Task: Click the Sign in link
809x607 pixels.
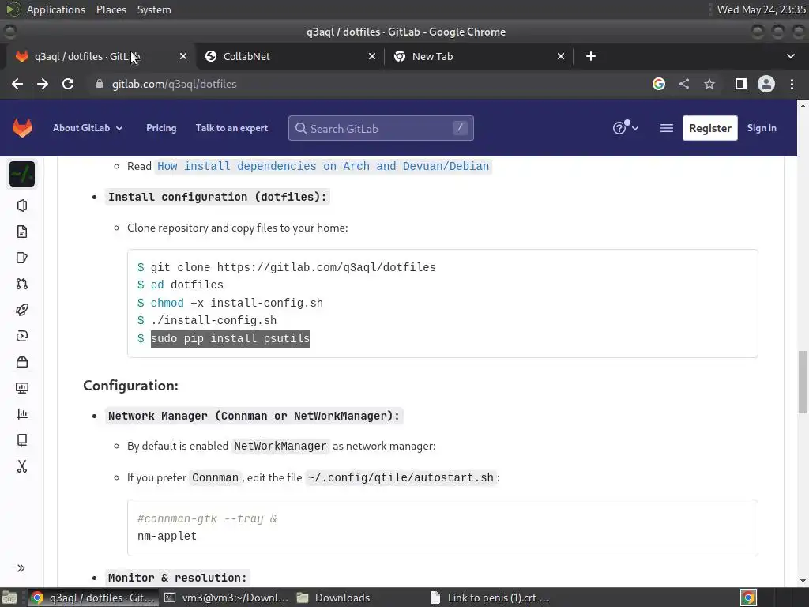Action: (x=762, y=128)
